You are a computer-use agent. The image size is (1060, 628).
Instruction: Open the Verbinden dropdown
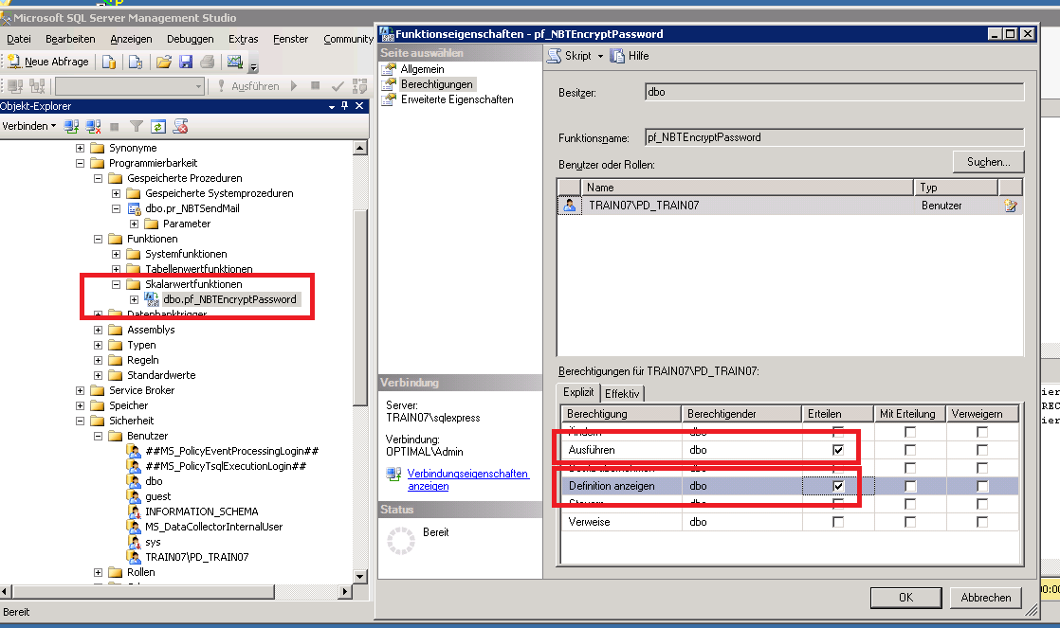(28, 126)
